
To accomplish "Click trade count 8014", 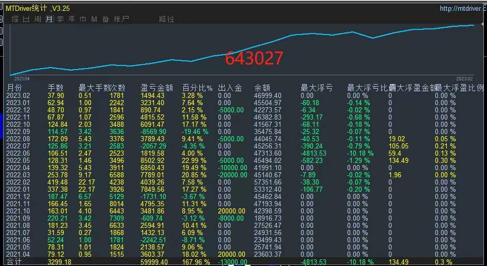I will [117, 204].
